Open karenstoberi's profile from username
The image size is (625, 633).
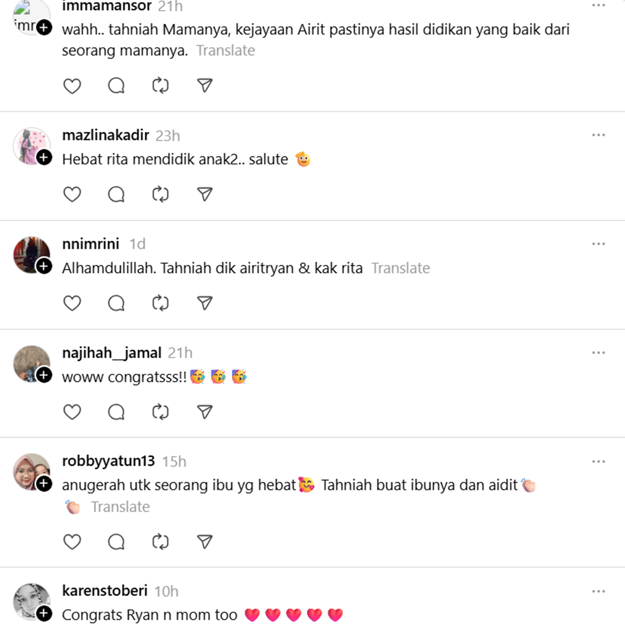[x=105, y=591]
